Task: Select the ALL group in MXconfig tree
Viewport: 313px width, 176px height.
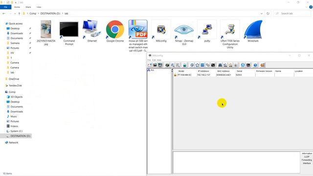Action: (151, 70)
